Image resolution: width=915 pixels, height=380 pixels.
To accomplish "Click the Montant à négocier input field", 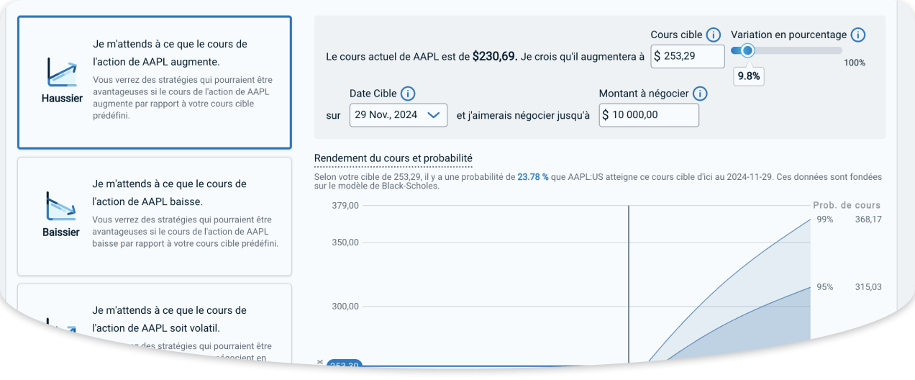I will (649, 115).
